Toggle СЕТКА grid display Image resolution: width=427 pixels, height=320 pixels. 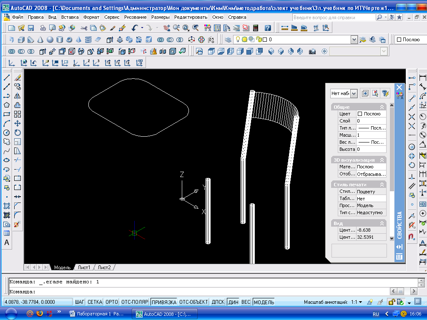click(x=95, y=302)
